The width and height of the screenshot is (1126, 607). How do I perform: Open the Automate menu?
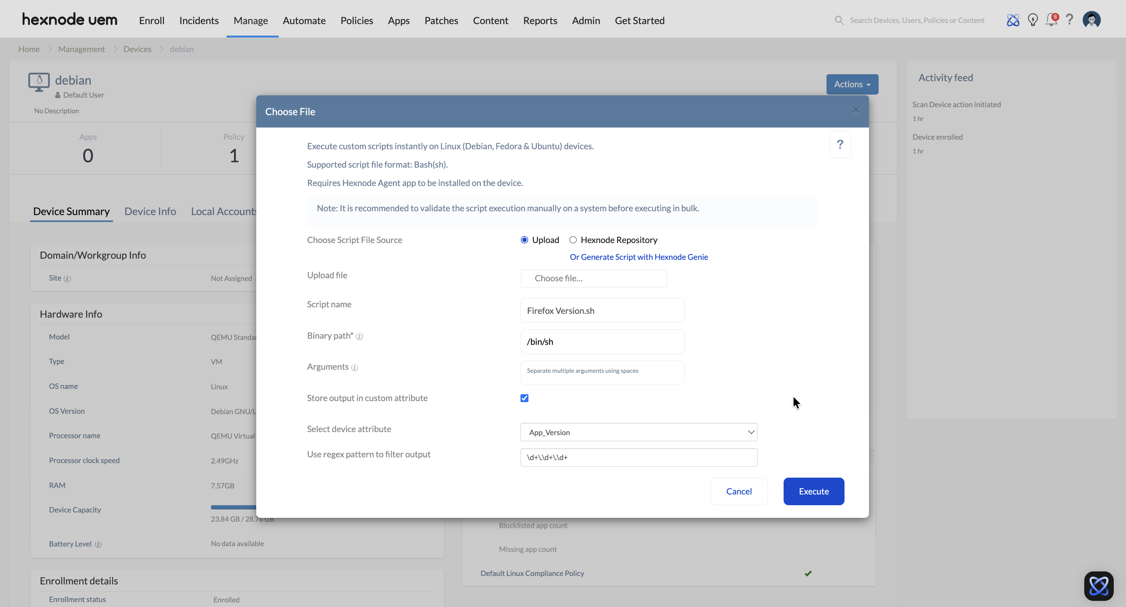click(304, 20)
